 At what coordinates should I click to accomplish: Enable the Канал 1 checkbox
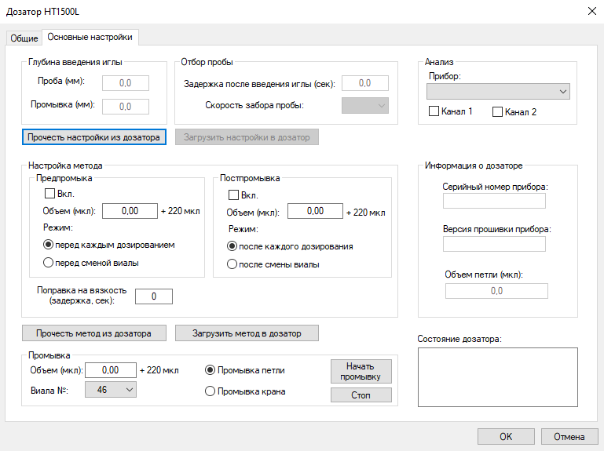(434, 112)
